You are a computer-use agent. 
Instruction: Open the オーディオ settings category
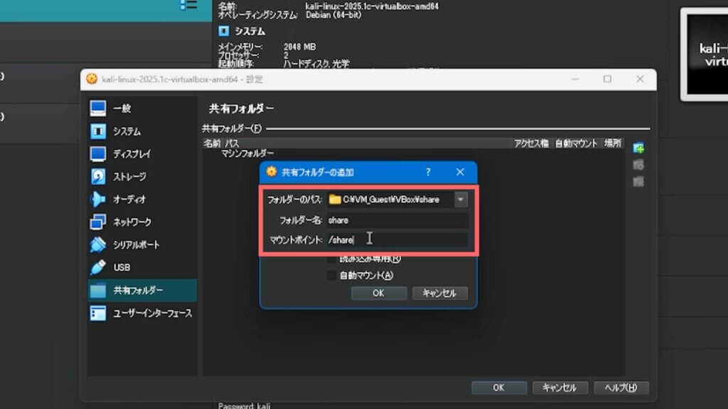[142, 200]
